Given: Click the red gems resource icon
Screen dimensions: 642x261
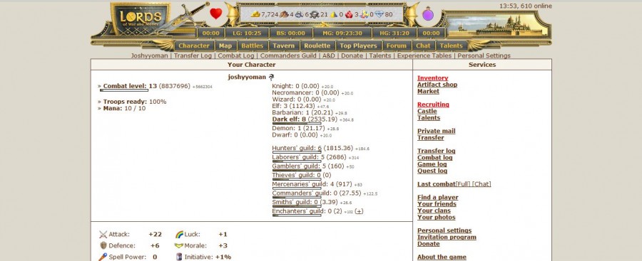Looking at the screenshot, I should click(349, 15).
